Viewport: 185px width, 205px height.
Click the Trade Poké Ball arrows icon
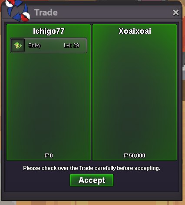tap(17, 10)
